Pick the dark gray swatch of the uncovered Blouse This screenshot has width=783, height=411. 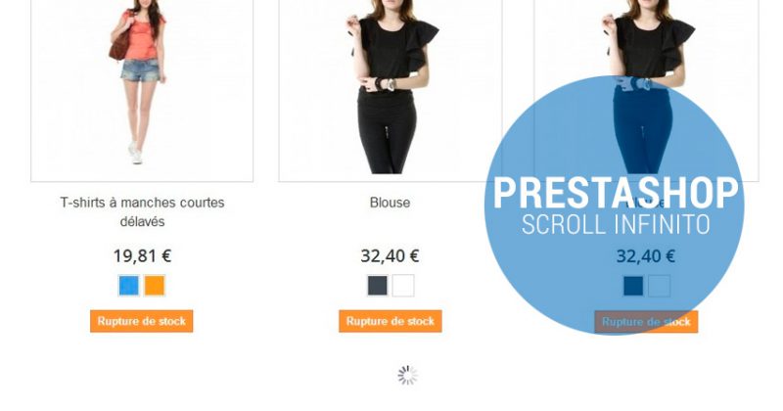378,286
